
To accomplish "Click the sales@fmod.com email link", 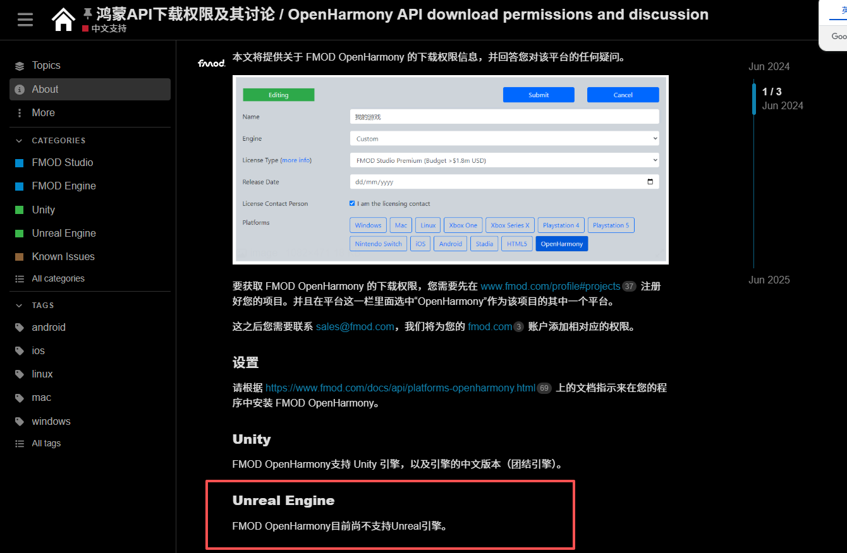I will [x=355, y=327].
